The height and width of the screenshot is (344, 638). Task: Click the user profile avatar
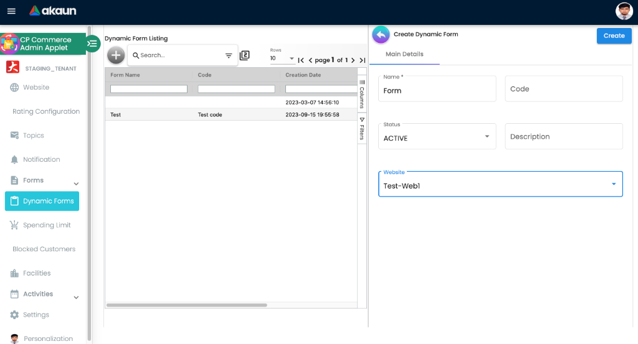624,11
